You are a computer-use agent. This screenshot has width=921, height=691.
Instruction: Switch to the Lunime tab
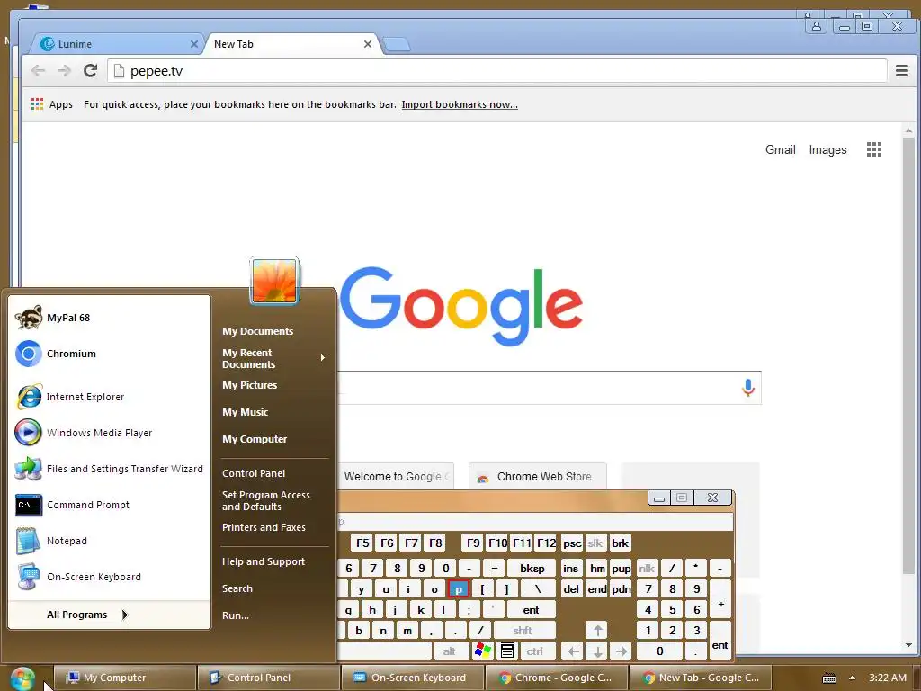118,44
